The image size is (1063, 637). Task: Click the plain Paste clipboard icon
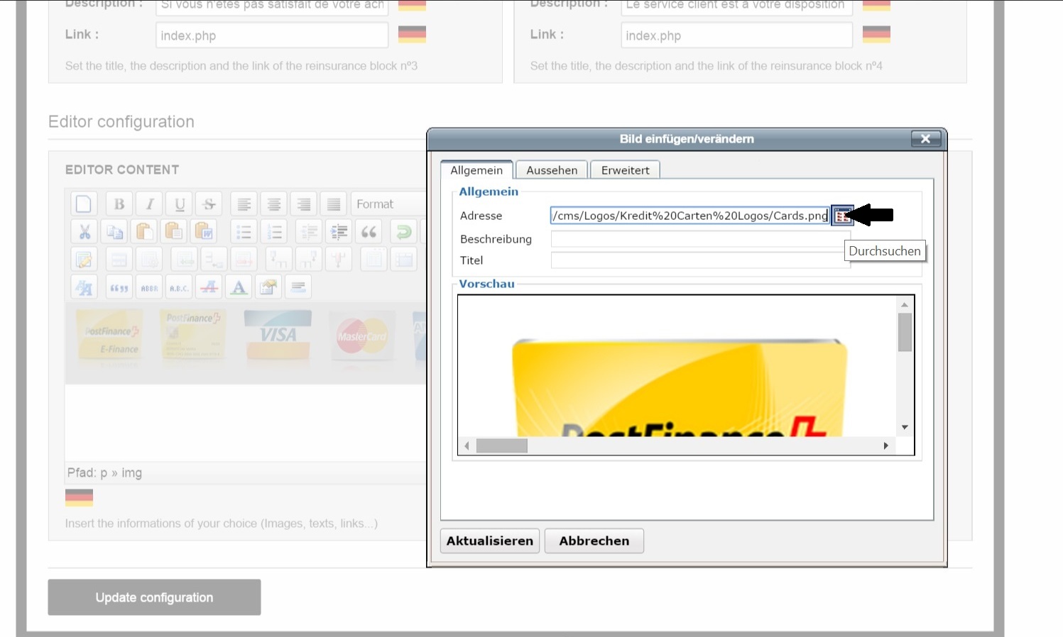144,232
